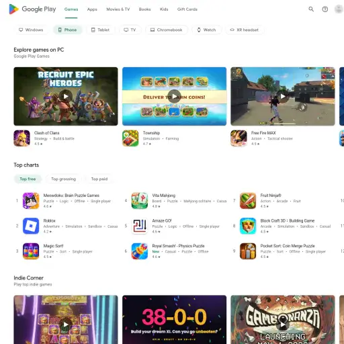Open the Games tab
This screenshot has height=344, width=344.
[71, 9]
